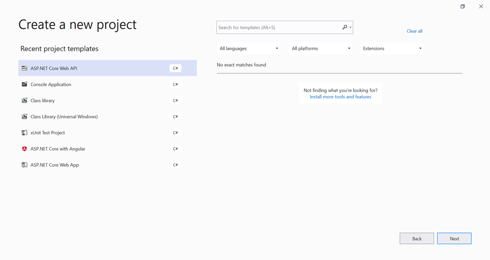Image resolution: width=490 pixels, height=260 pixels.
Task: Click the Class Library (Universal Windows) icon
Action: 24,117
